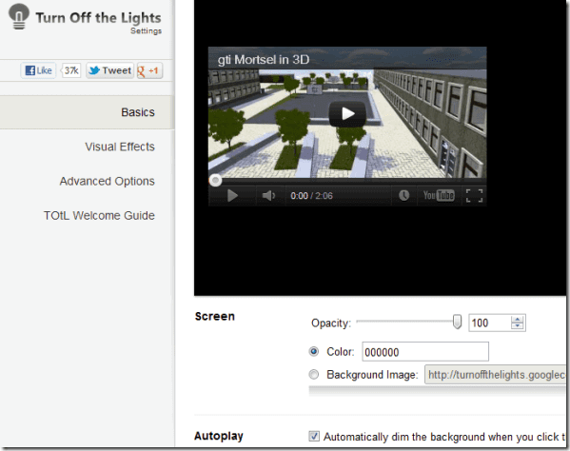Click the Color hex field showing 000000
Viewport: 570px width, 451px height.
pyautogui.click(x=425, y=352)
